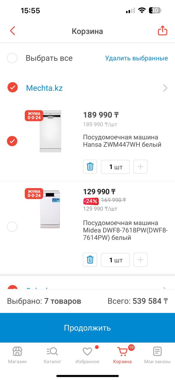Increase Hansa dishwasher quantity with plus
Screen dimensions: 175x380
(140, 167)
